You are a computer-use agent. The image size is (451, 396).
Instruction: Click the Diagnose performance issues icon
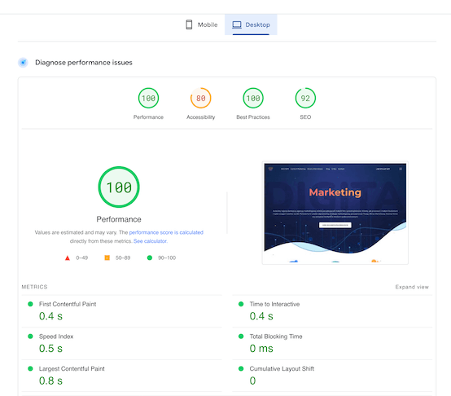[x=23, y=63]
